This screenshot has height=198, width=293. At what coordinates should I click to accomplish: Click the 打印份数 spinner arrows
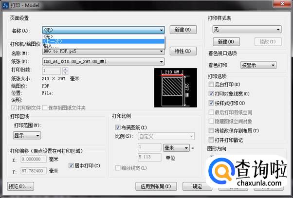[65, 71]
